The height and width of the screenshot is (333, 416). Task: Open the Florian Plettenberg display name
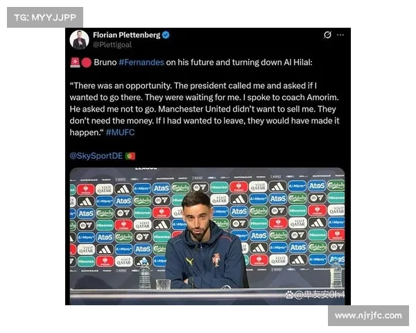point(127,35)
